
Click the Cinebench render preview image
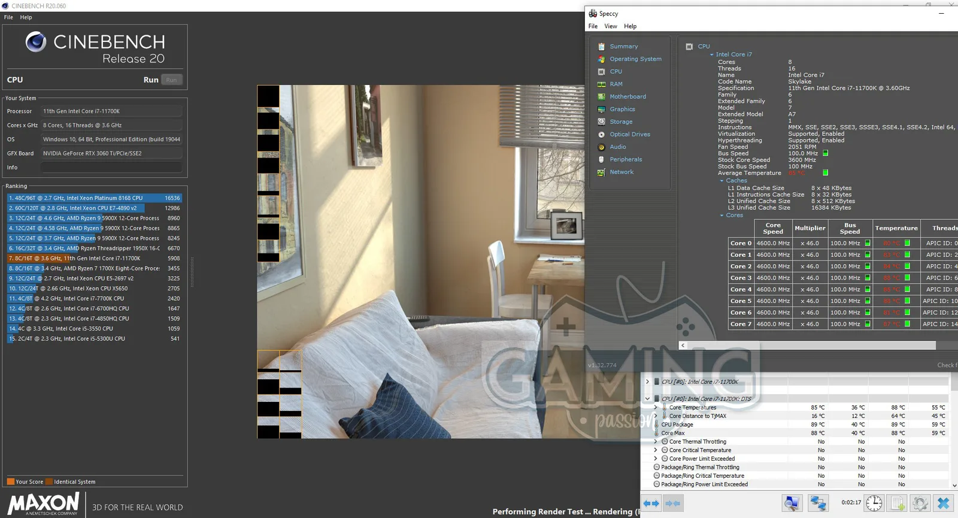click(x=420, y=262)
